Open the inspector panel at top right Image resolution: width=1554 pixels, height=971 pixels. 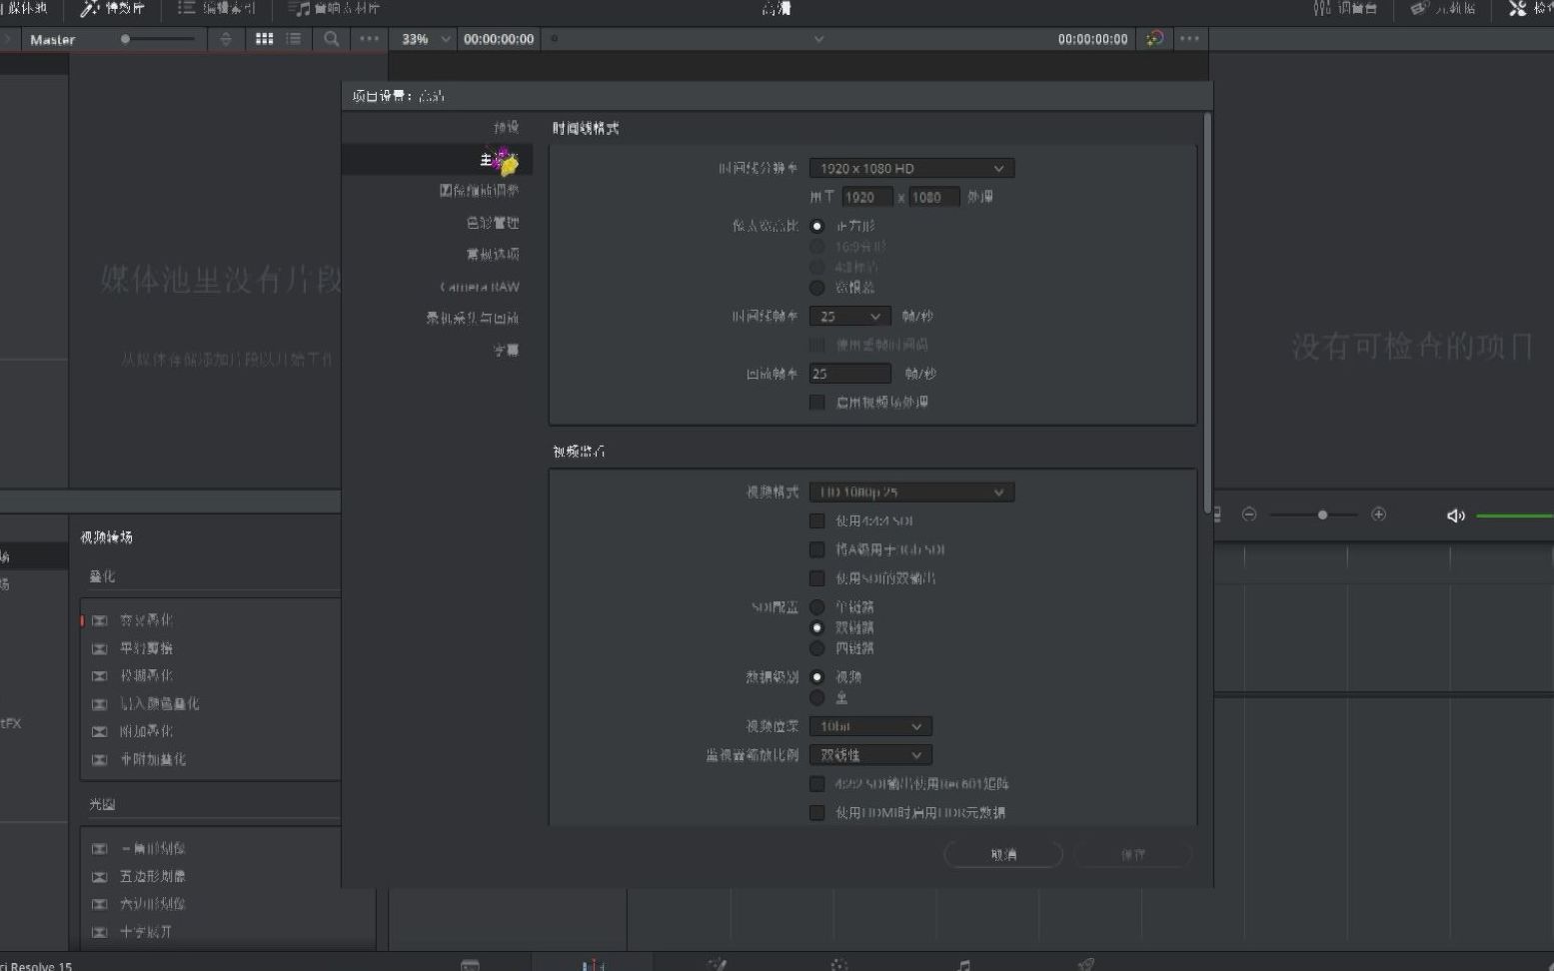[x=1530, y=9]
